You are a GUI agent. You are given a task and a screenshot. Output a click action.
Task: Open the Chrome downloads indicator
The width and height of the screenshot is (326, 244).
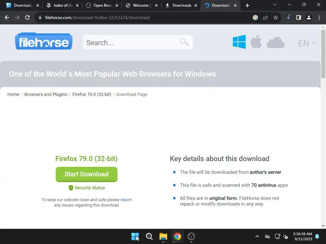[288, 17]
